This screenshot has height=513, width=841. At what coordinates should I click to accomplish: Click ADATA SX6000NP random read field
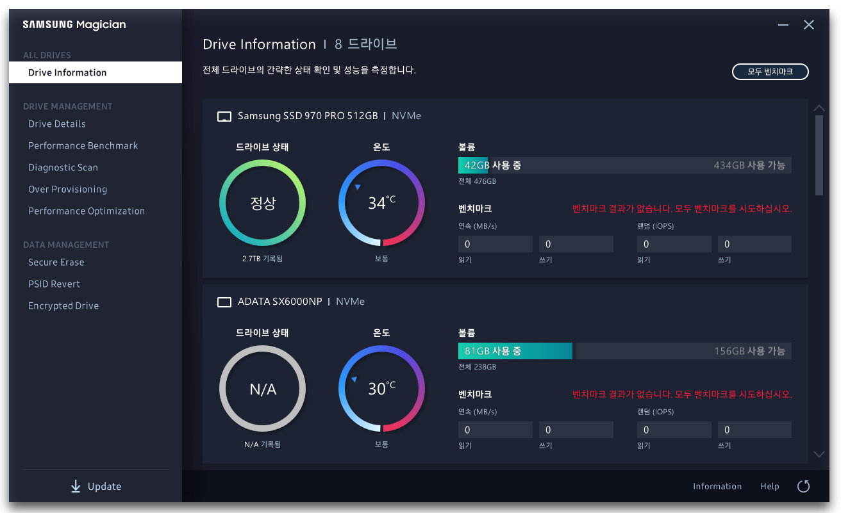point(674,430)
